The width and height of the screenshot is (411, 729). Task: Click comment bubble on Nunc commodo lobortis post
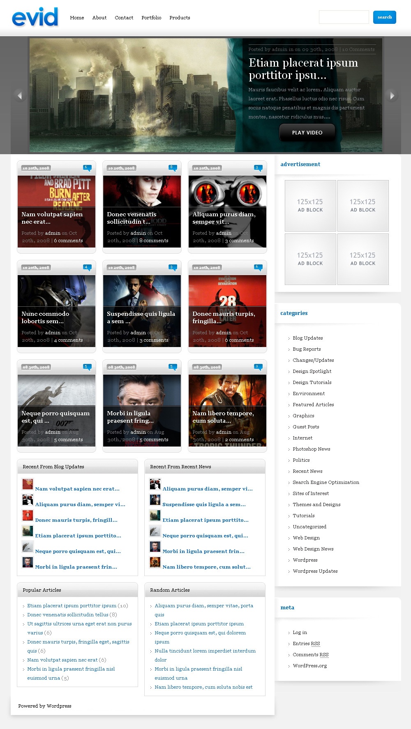(x=87, y=267)
